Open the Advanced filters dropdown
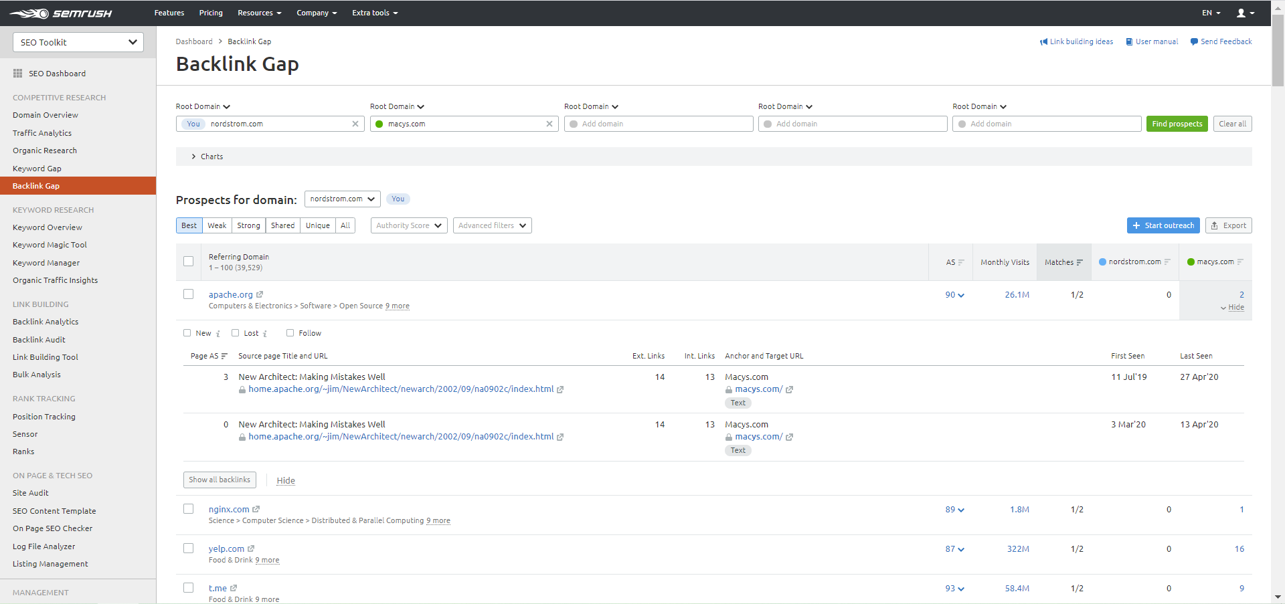The height and width of the screenshot is (604, 1285). pyautogui.click(x=492, y=225)
